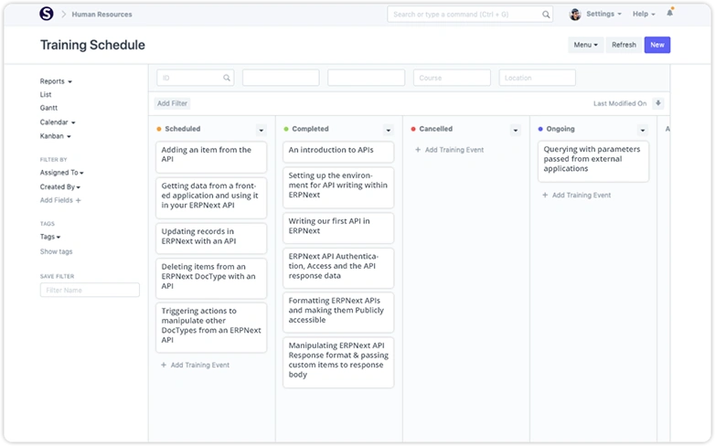This screenshot has height=446, width=715.
Task: Click the orange Scheduled column indicator dot
Action: [159, 130]
